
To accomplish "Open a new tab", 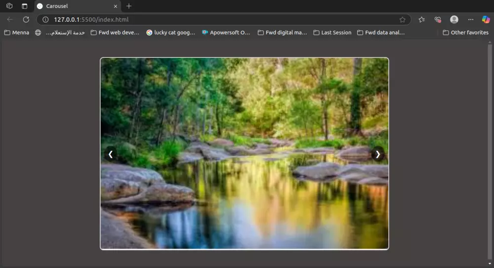I will 129,6.
